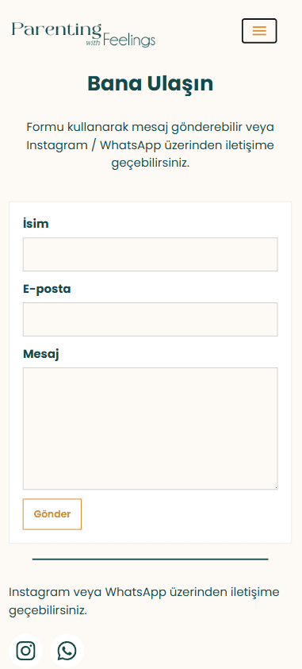Viewport: 302px width, 669px height.
Task: Click the "Bana Ulaşın" heading
Action: [151, 84]
